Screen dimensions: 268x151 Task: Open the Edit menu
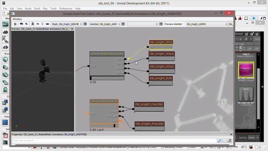point(12,8)
